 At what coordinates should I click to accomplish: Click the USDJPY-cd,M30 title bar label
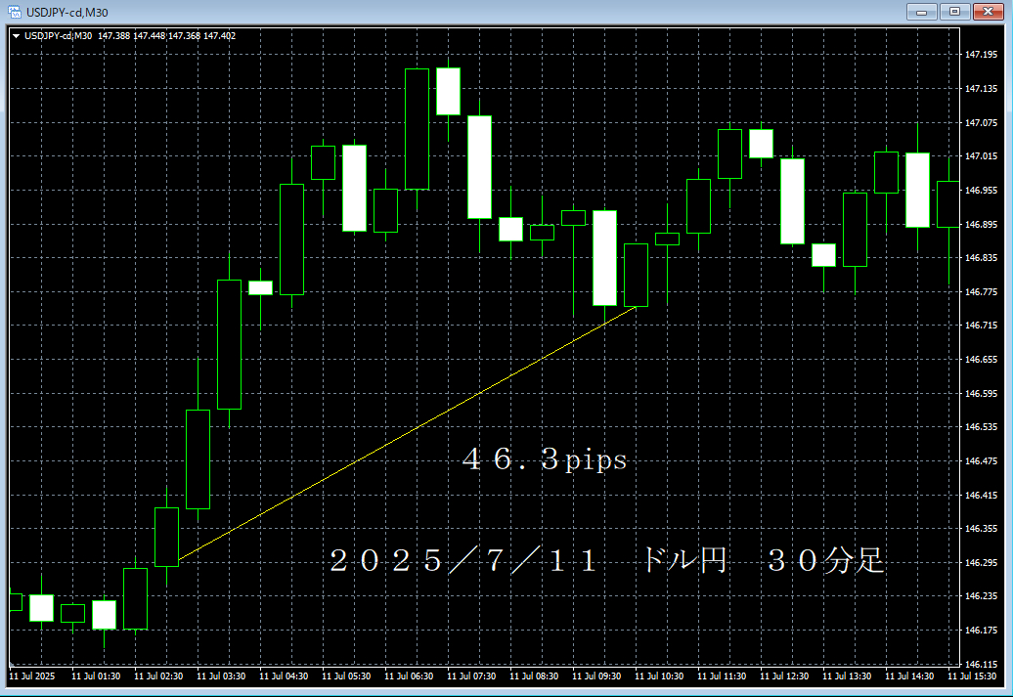coord(68,12)
